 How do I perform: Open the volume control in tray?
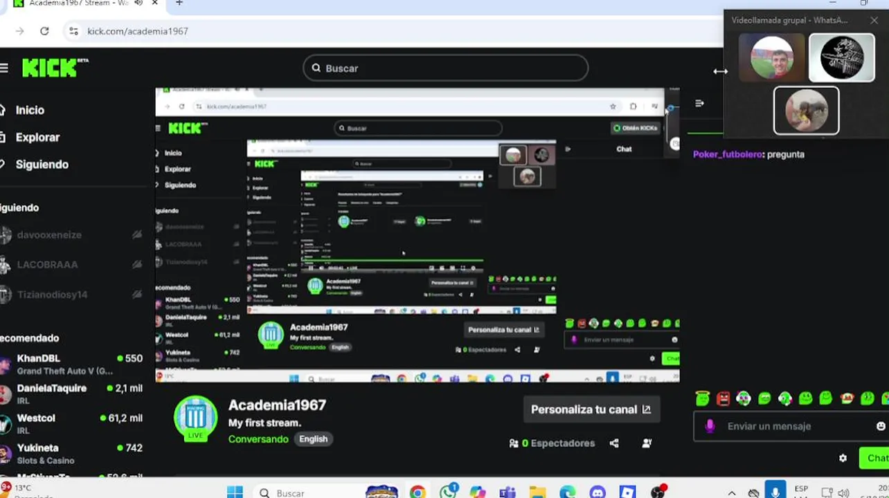pyautogui.click(x=843, y=493)
